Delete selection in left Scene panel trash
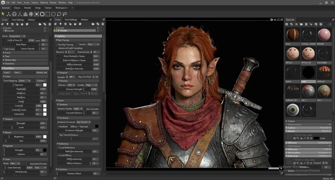This screenshot has width=335, height=180. click(50, 24)
